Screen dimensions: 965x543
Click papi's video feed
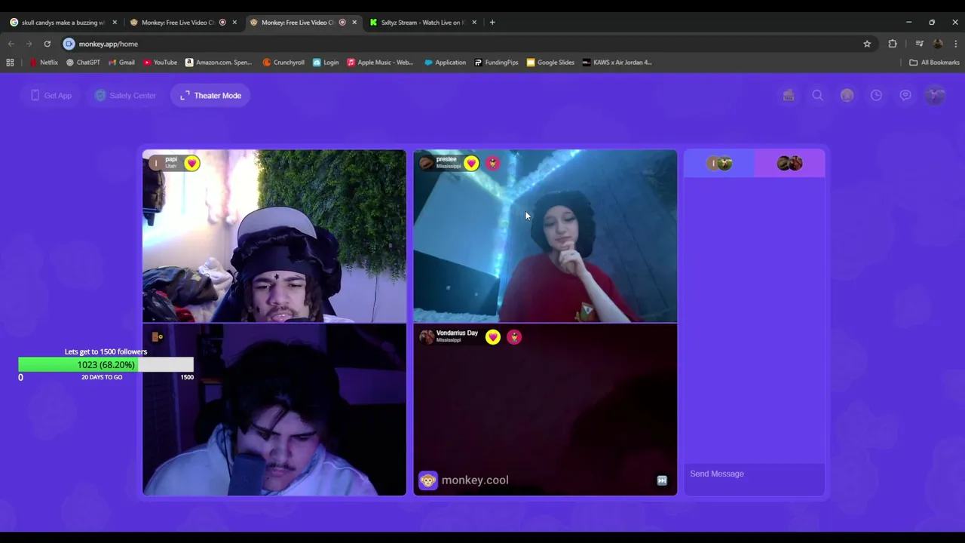(x=274, y=236)
